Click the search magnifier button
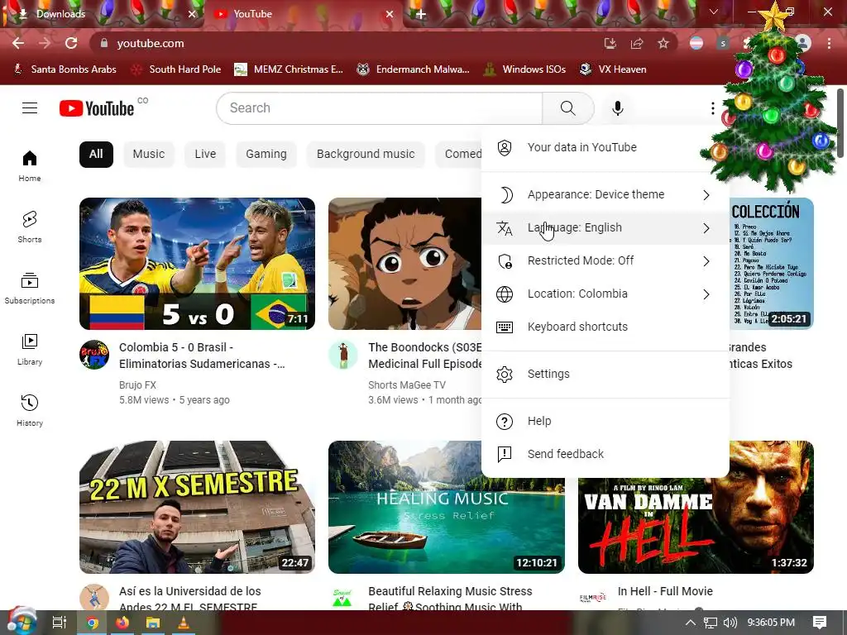This screenshot has width=847, height=635. (x=567, y=108)
